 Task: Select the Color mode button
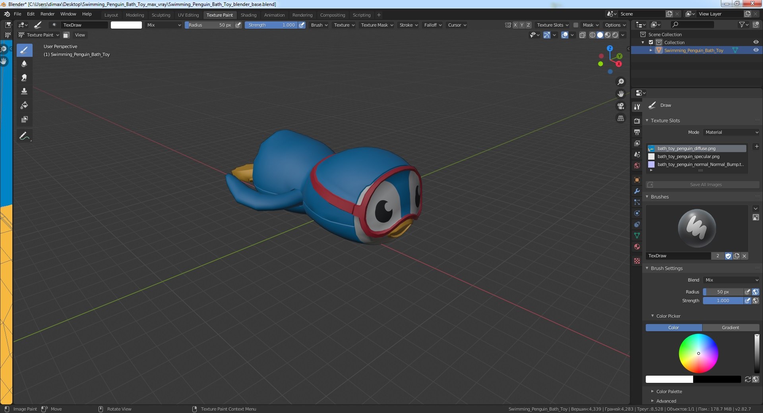point(674,328)
